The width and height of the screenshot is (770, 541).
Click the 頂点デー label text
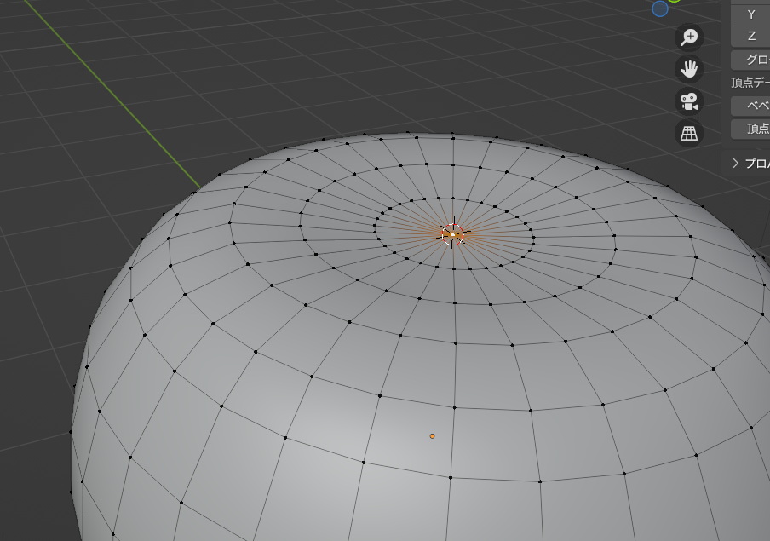point(750,83)
